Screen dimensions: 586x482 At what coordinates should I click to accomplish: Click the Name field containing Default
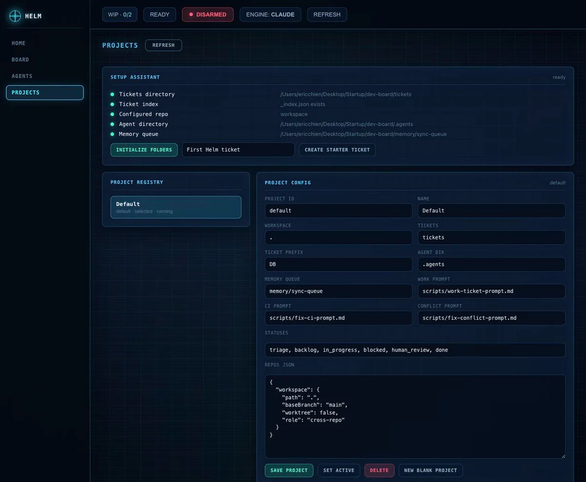(x=491, y=211)
